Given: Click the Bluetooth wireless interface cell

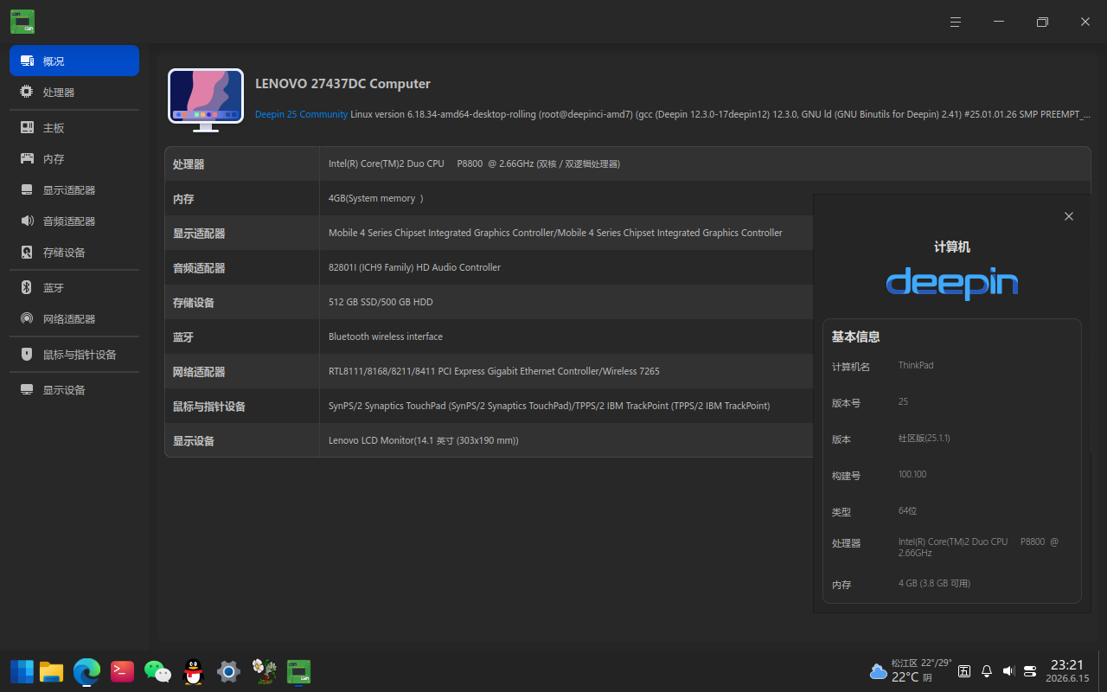Looking at the screenshot, I should [386, 336].
